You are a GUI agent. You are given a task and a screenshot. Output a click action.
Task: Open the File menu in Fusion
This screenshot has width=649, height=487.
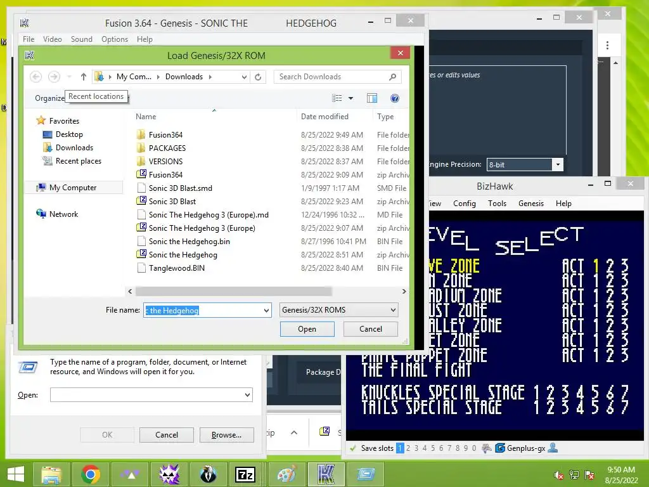pyautogui.click(x=29, y=39)
